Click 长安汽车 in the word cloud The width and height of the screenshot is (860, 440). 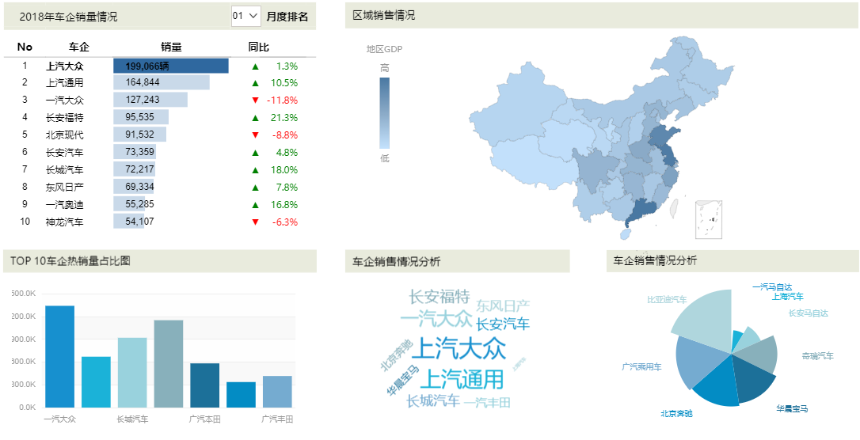(503, 324)
